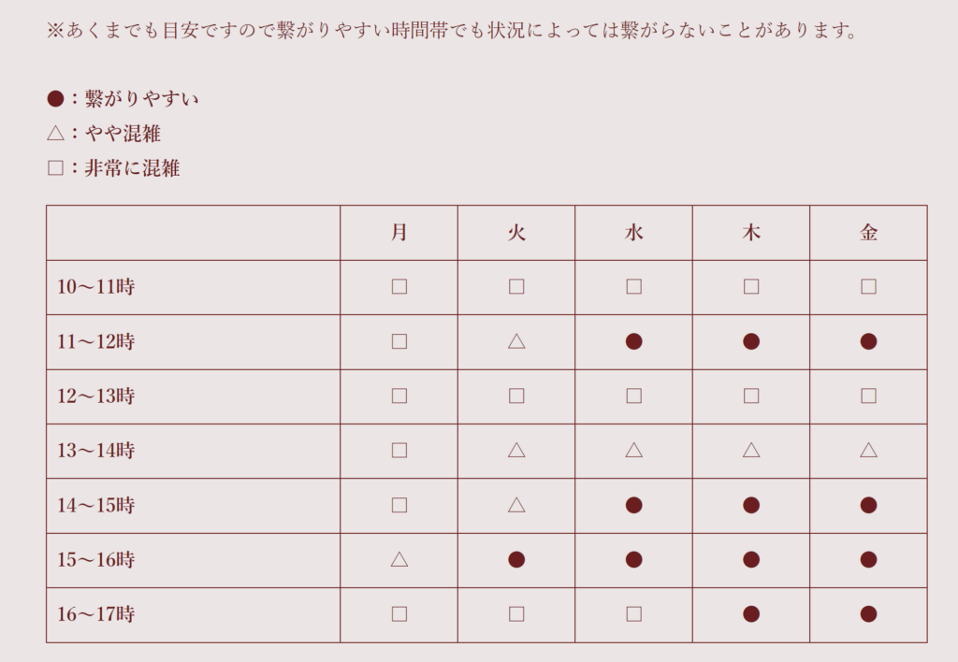Click the triangle for Monday 15～16時
Image resolution: width=958 pixels, height=662 pixels.
(x=399, y=559)
